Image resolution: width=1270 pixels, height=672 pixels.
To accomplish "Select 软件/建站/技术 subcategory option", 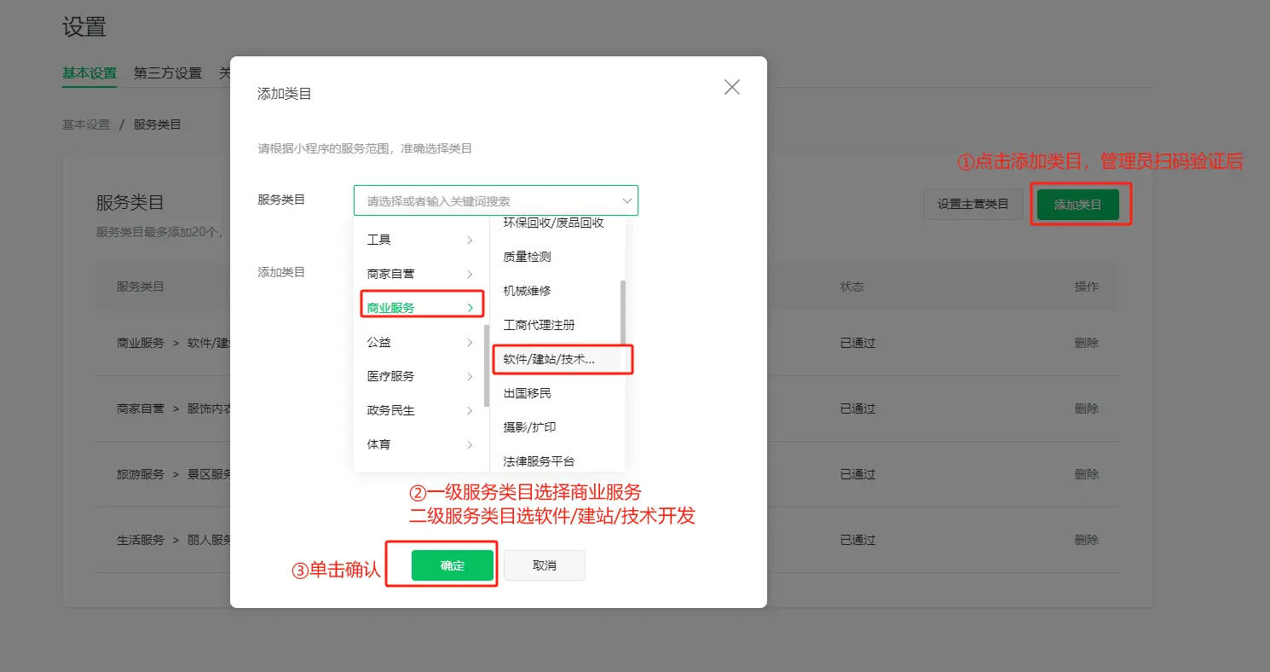I will [x=550, y=359].
